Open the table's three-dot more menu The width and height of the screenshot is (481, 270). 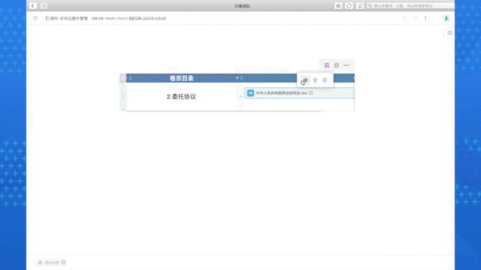[346, 65]
